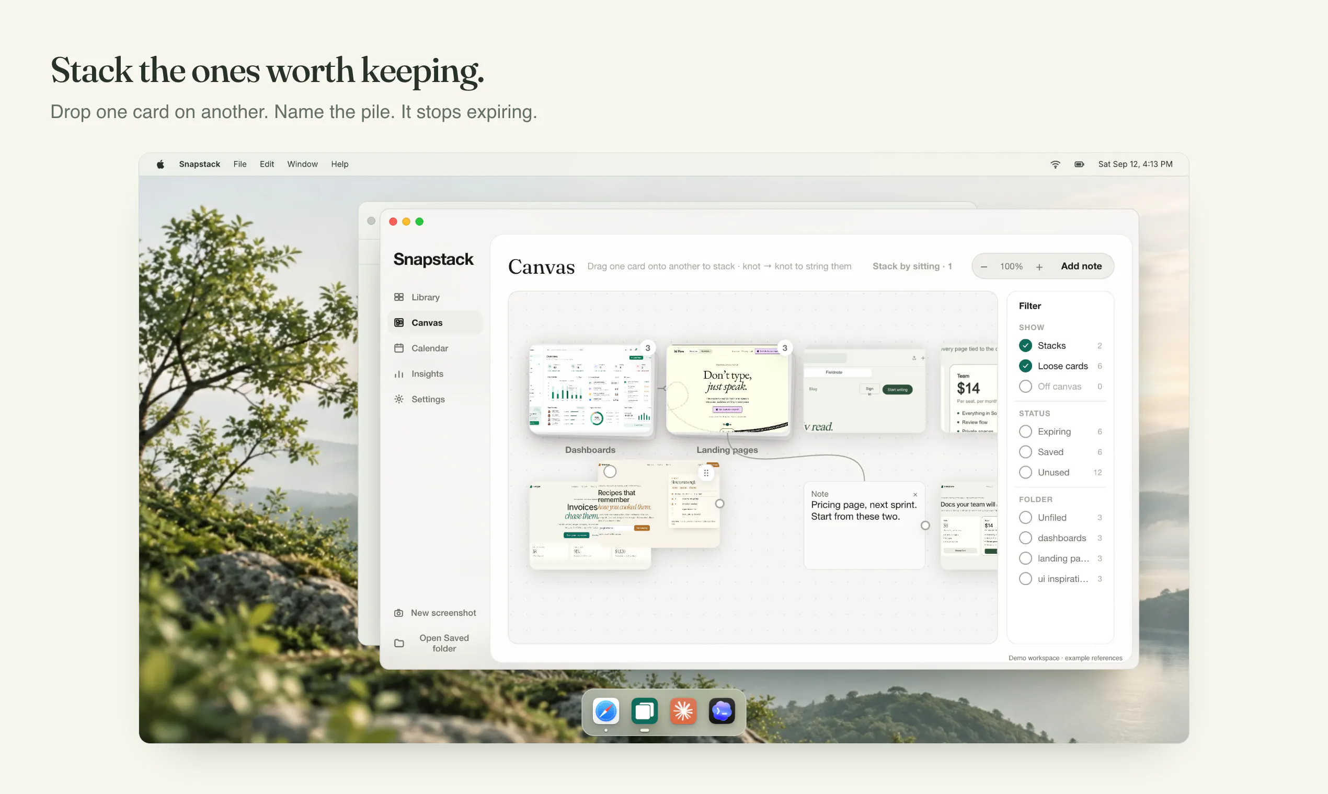Viewport: 1328px width, 794px height.
Task: Open the Edit menu
Action: (x=267, y=164)
